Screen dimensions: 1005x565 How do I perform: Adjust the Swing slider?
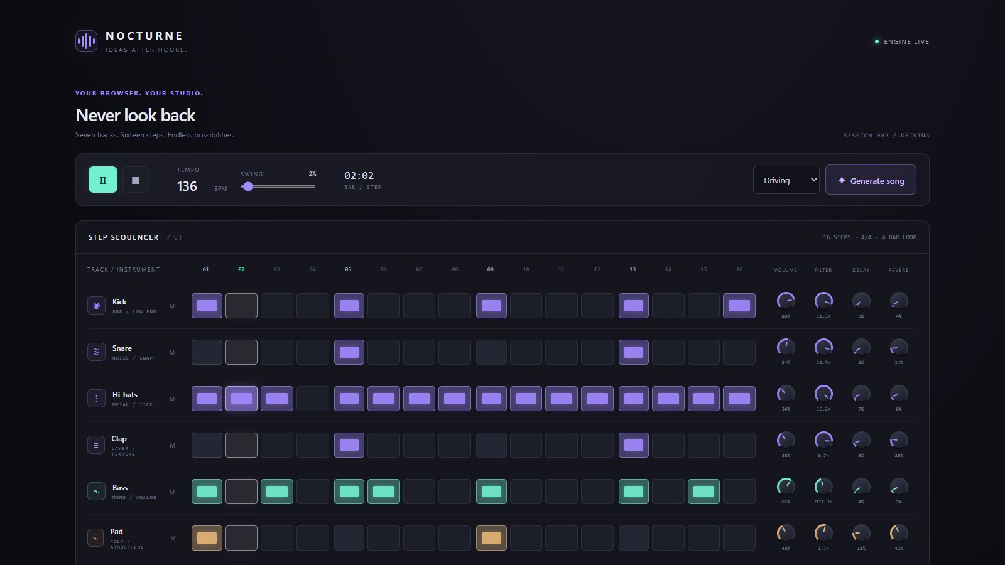(x=278, y=186)
